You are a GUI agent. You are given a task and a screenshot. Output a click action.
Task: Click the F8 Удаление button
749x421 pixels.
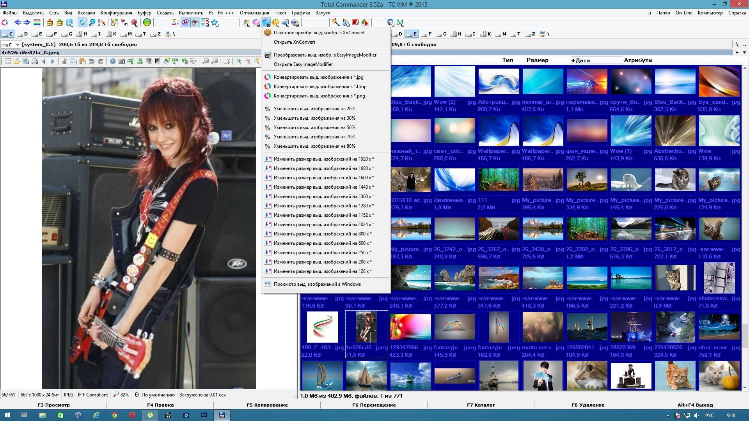pos(587,405)
